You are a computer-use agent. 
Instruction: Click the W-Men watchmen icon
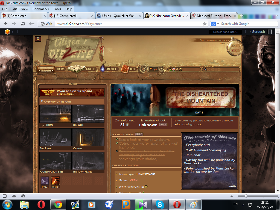(x=56, y=181)
